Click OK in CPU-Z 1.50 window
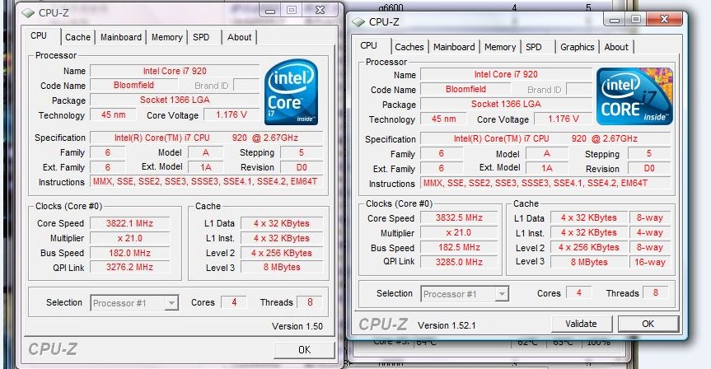Screen dimensions: 711x369 [x=304, y=350]
